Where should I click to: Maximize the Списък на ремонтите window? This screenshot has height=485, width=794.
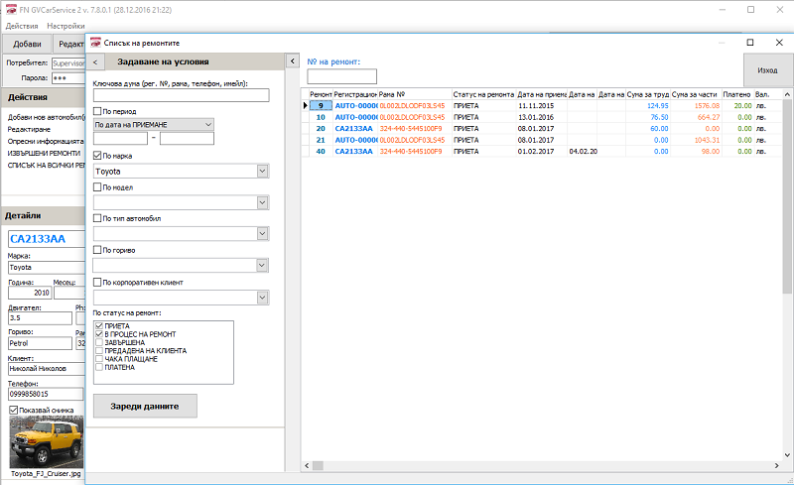click(750, 43)
